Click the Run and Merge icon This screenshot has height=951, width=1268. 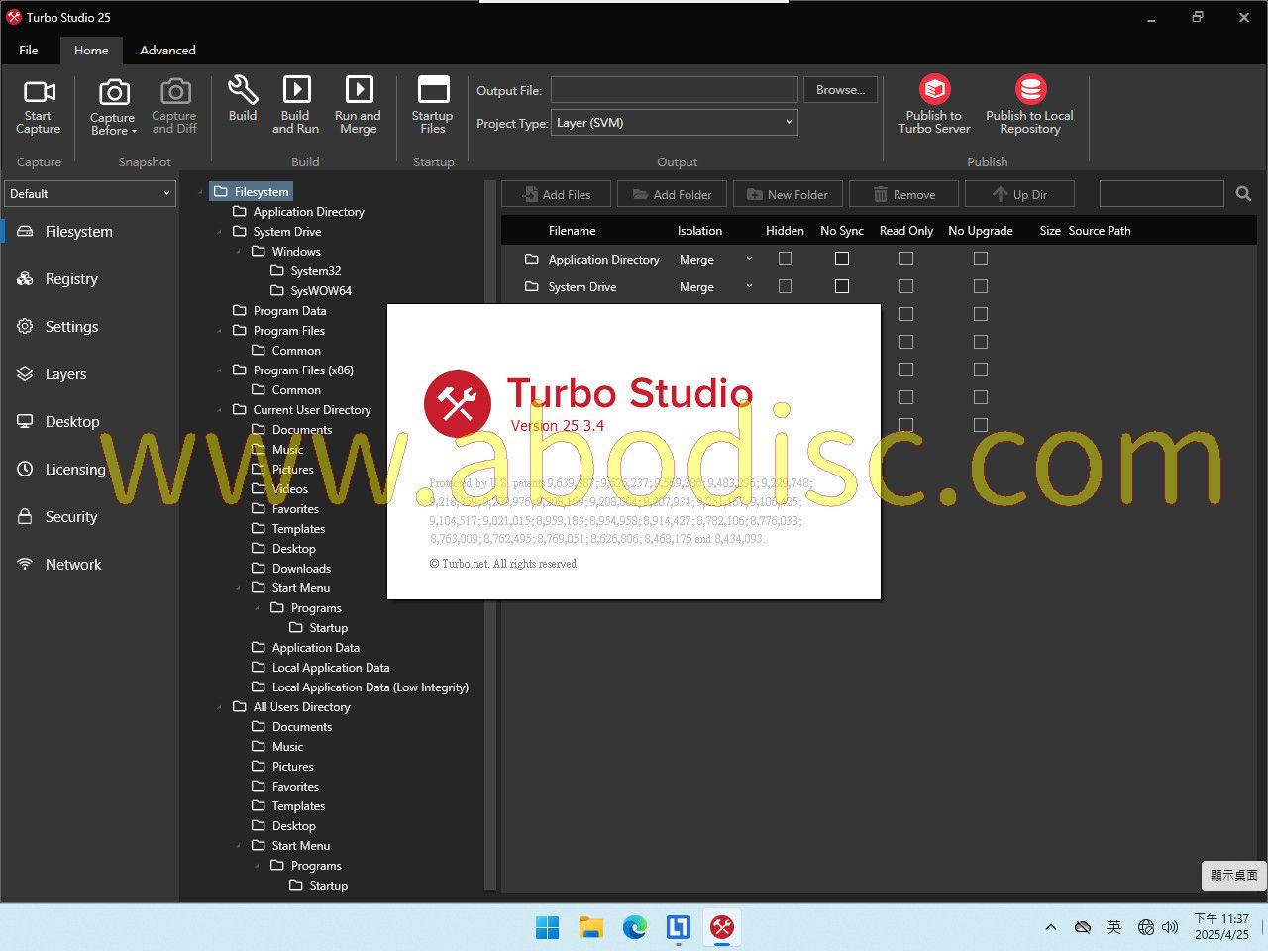[x=359, y=90]
